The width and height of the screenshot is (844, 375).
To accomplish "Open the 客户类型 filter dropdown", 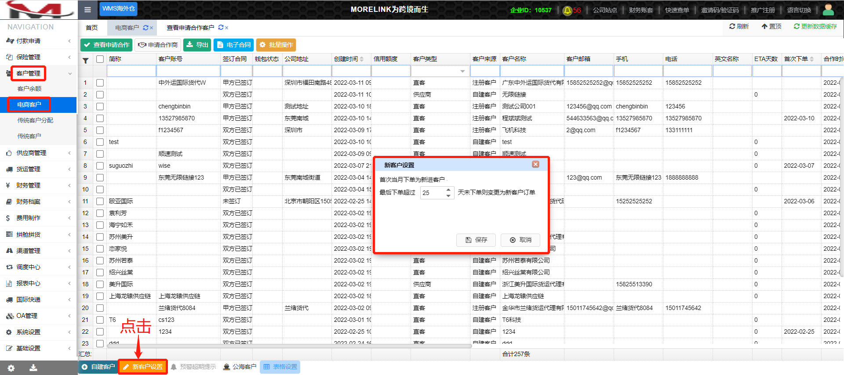I will (462, 71).
